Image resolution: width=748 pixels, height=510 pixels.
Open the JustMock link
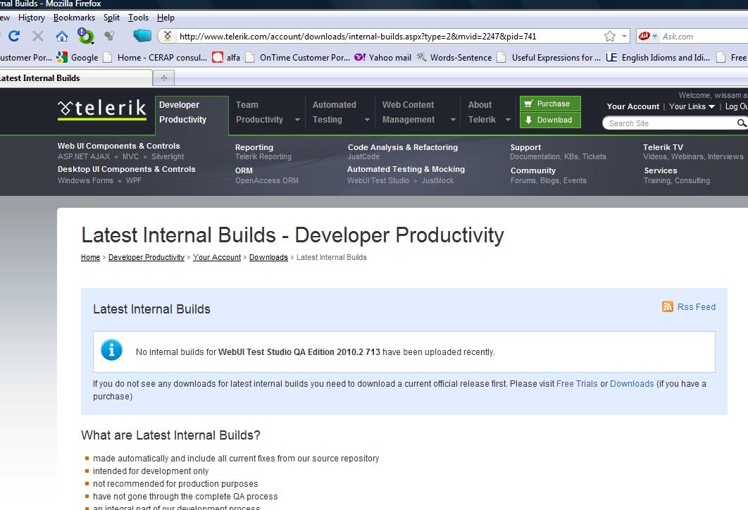437,180
